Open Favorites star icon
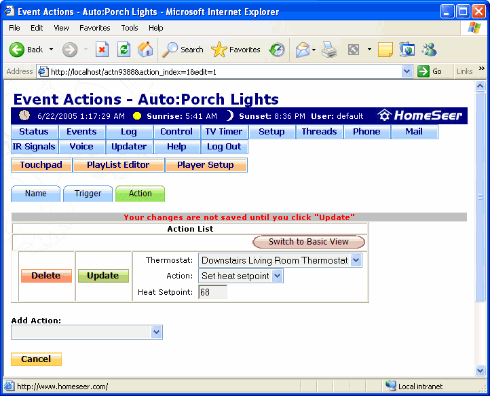 click(x=219, y=50)
